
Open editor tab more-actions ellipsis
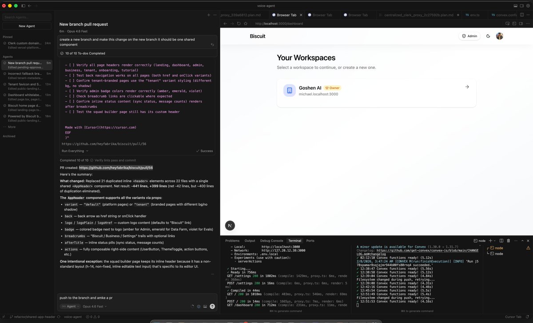click(x=527, y=15)
